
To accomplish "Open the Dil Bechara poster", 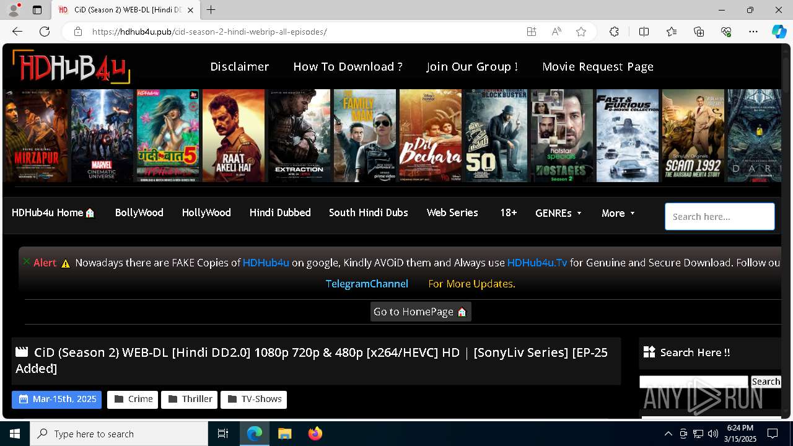I will (x=431, y=136).
